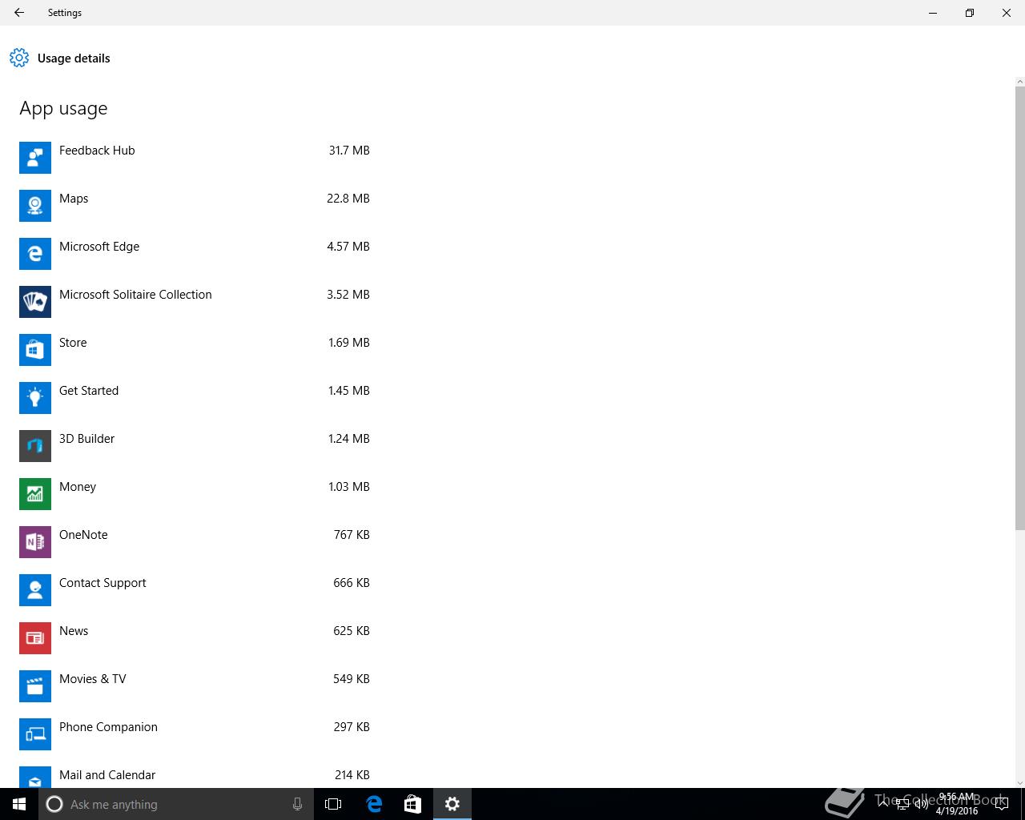This screenshot has height=820, width=1025.
Task: Click the Get Started label
Action: 89,391
